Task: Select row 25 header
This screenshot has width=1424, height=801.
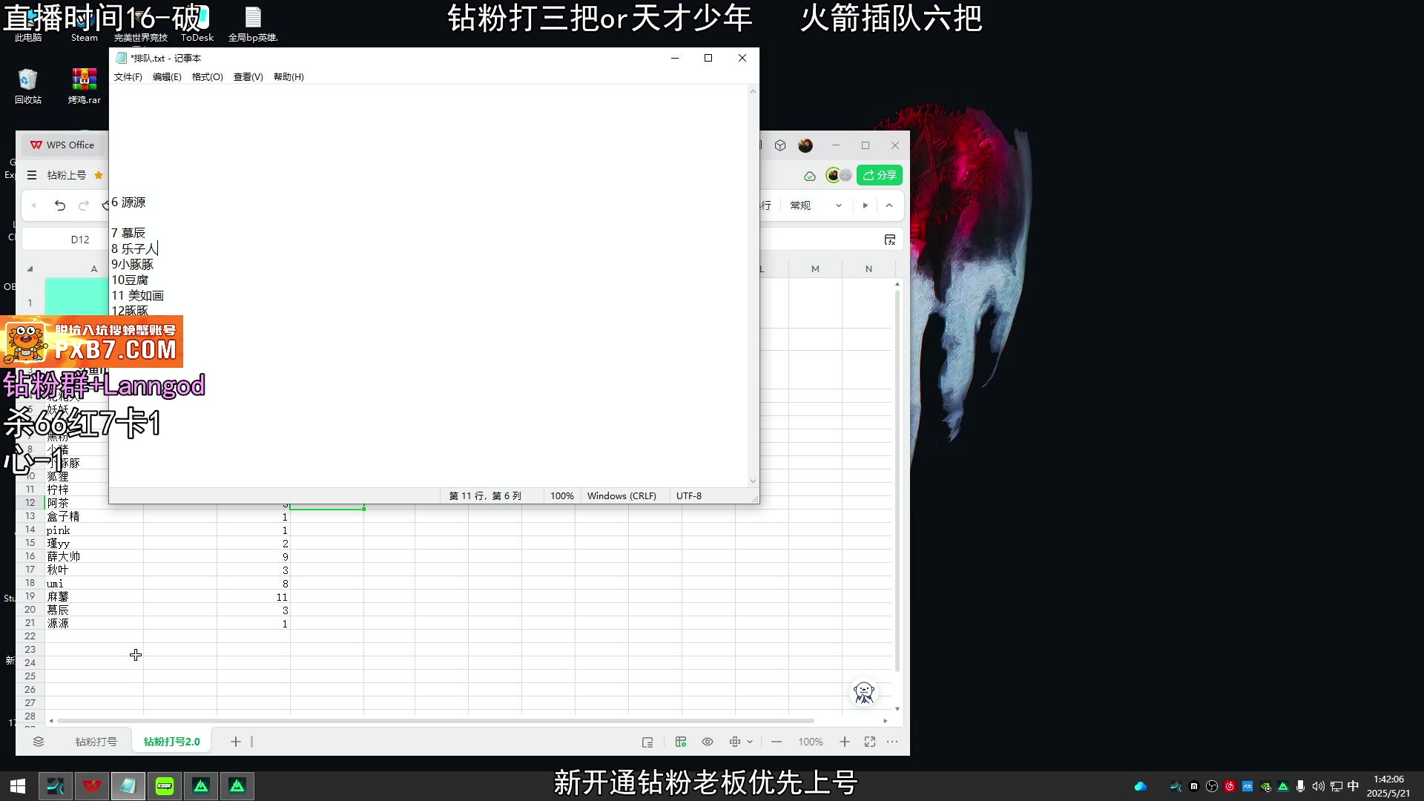Action: (x=30, y=676)
